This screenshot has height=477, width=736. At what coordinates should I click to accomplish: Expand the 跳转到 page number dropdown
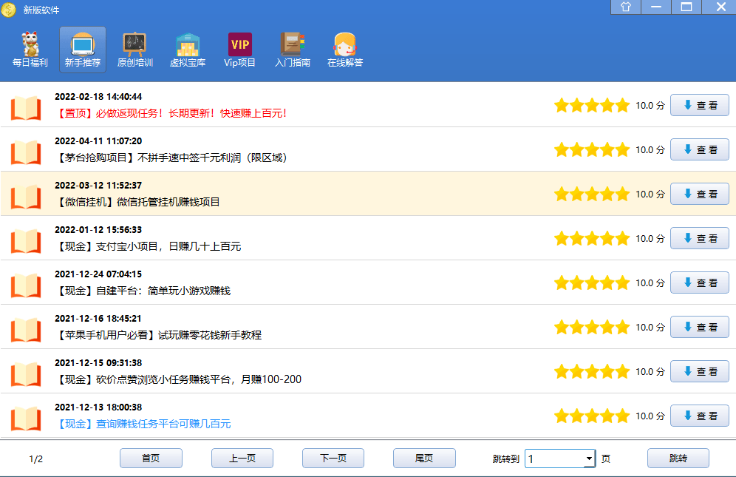(x=589, y=459)
